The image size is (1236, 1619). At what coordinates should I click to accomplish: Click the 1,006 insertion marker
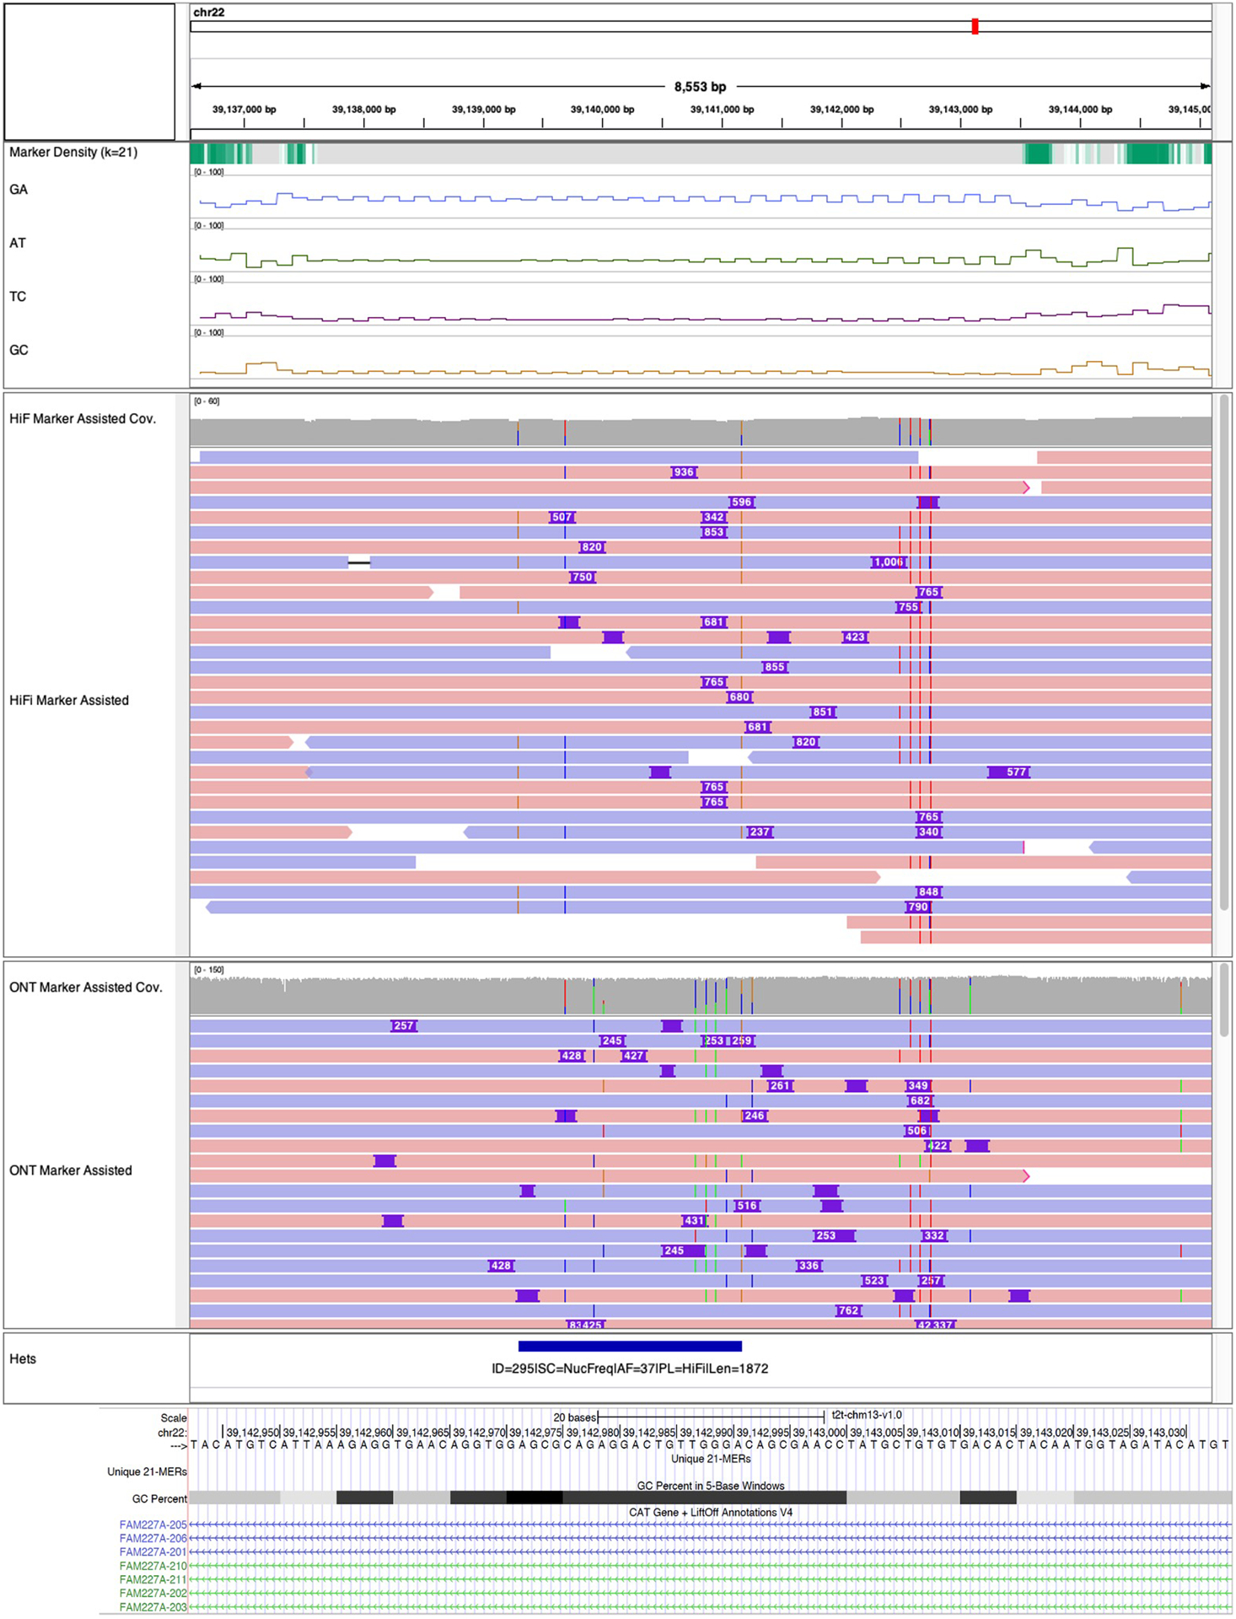tap(889, 562)
